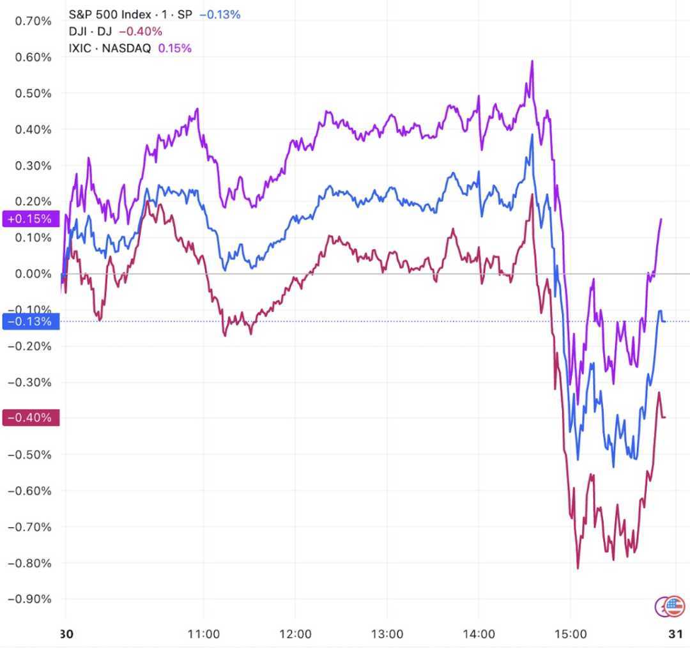Click the 13:00 time axis label
This screenshot has width=690, height=648.
pyautogui.click(x=387, y=634)
